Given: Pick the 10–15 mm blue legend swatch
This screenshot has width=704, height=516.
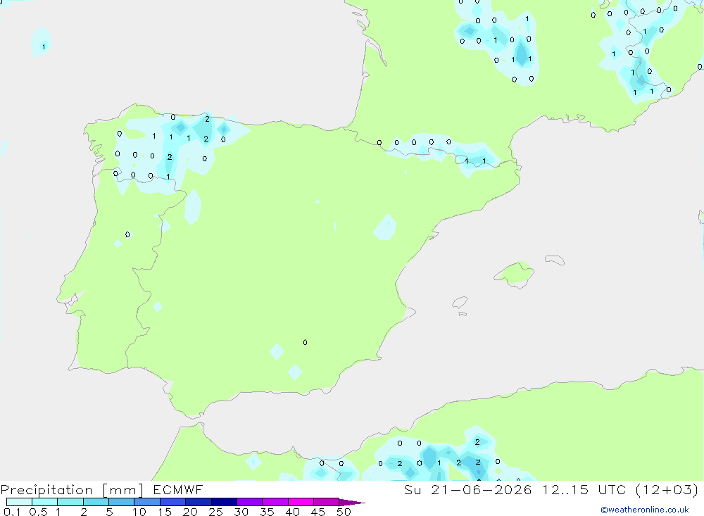Looking at the screenshot, I should coord(147,502).
